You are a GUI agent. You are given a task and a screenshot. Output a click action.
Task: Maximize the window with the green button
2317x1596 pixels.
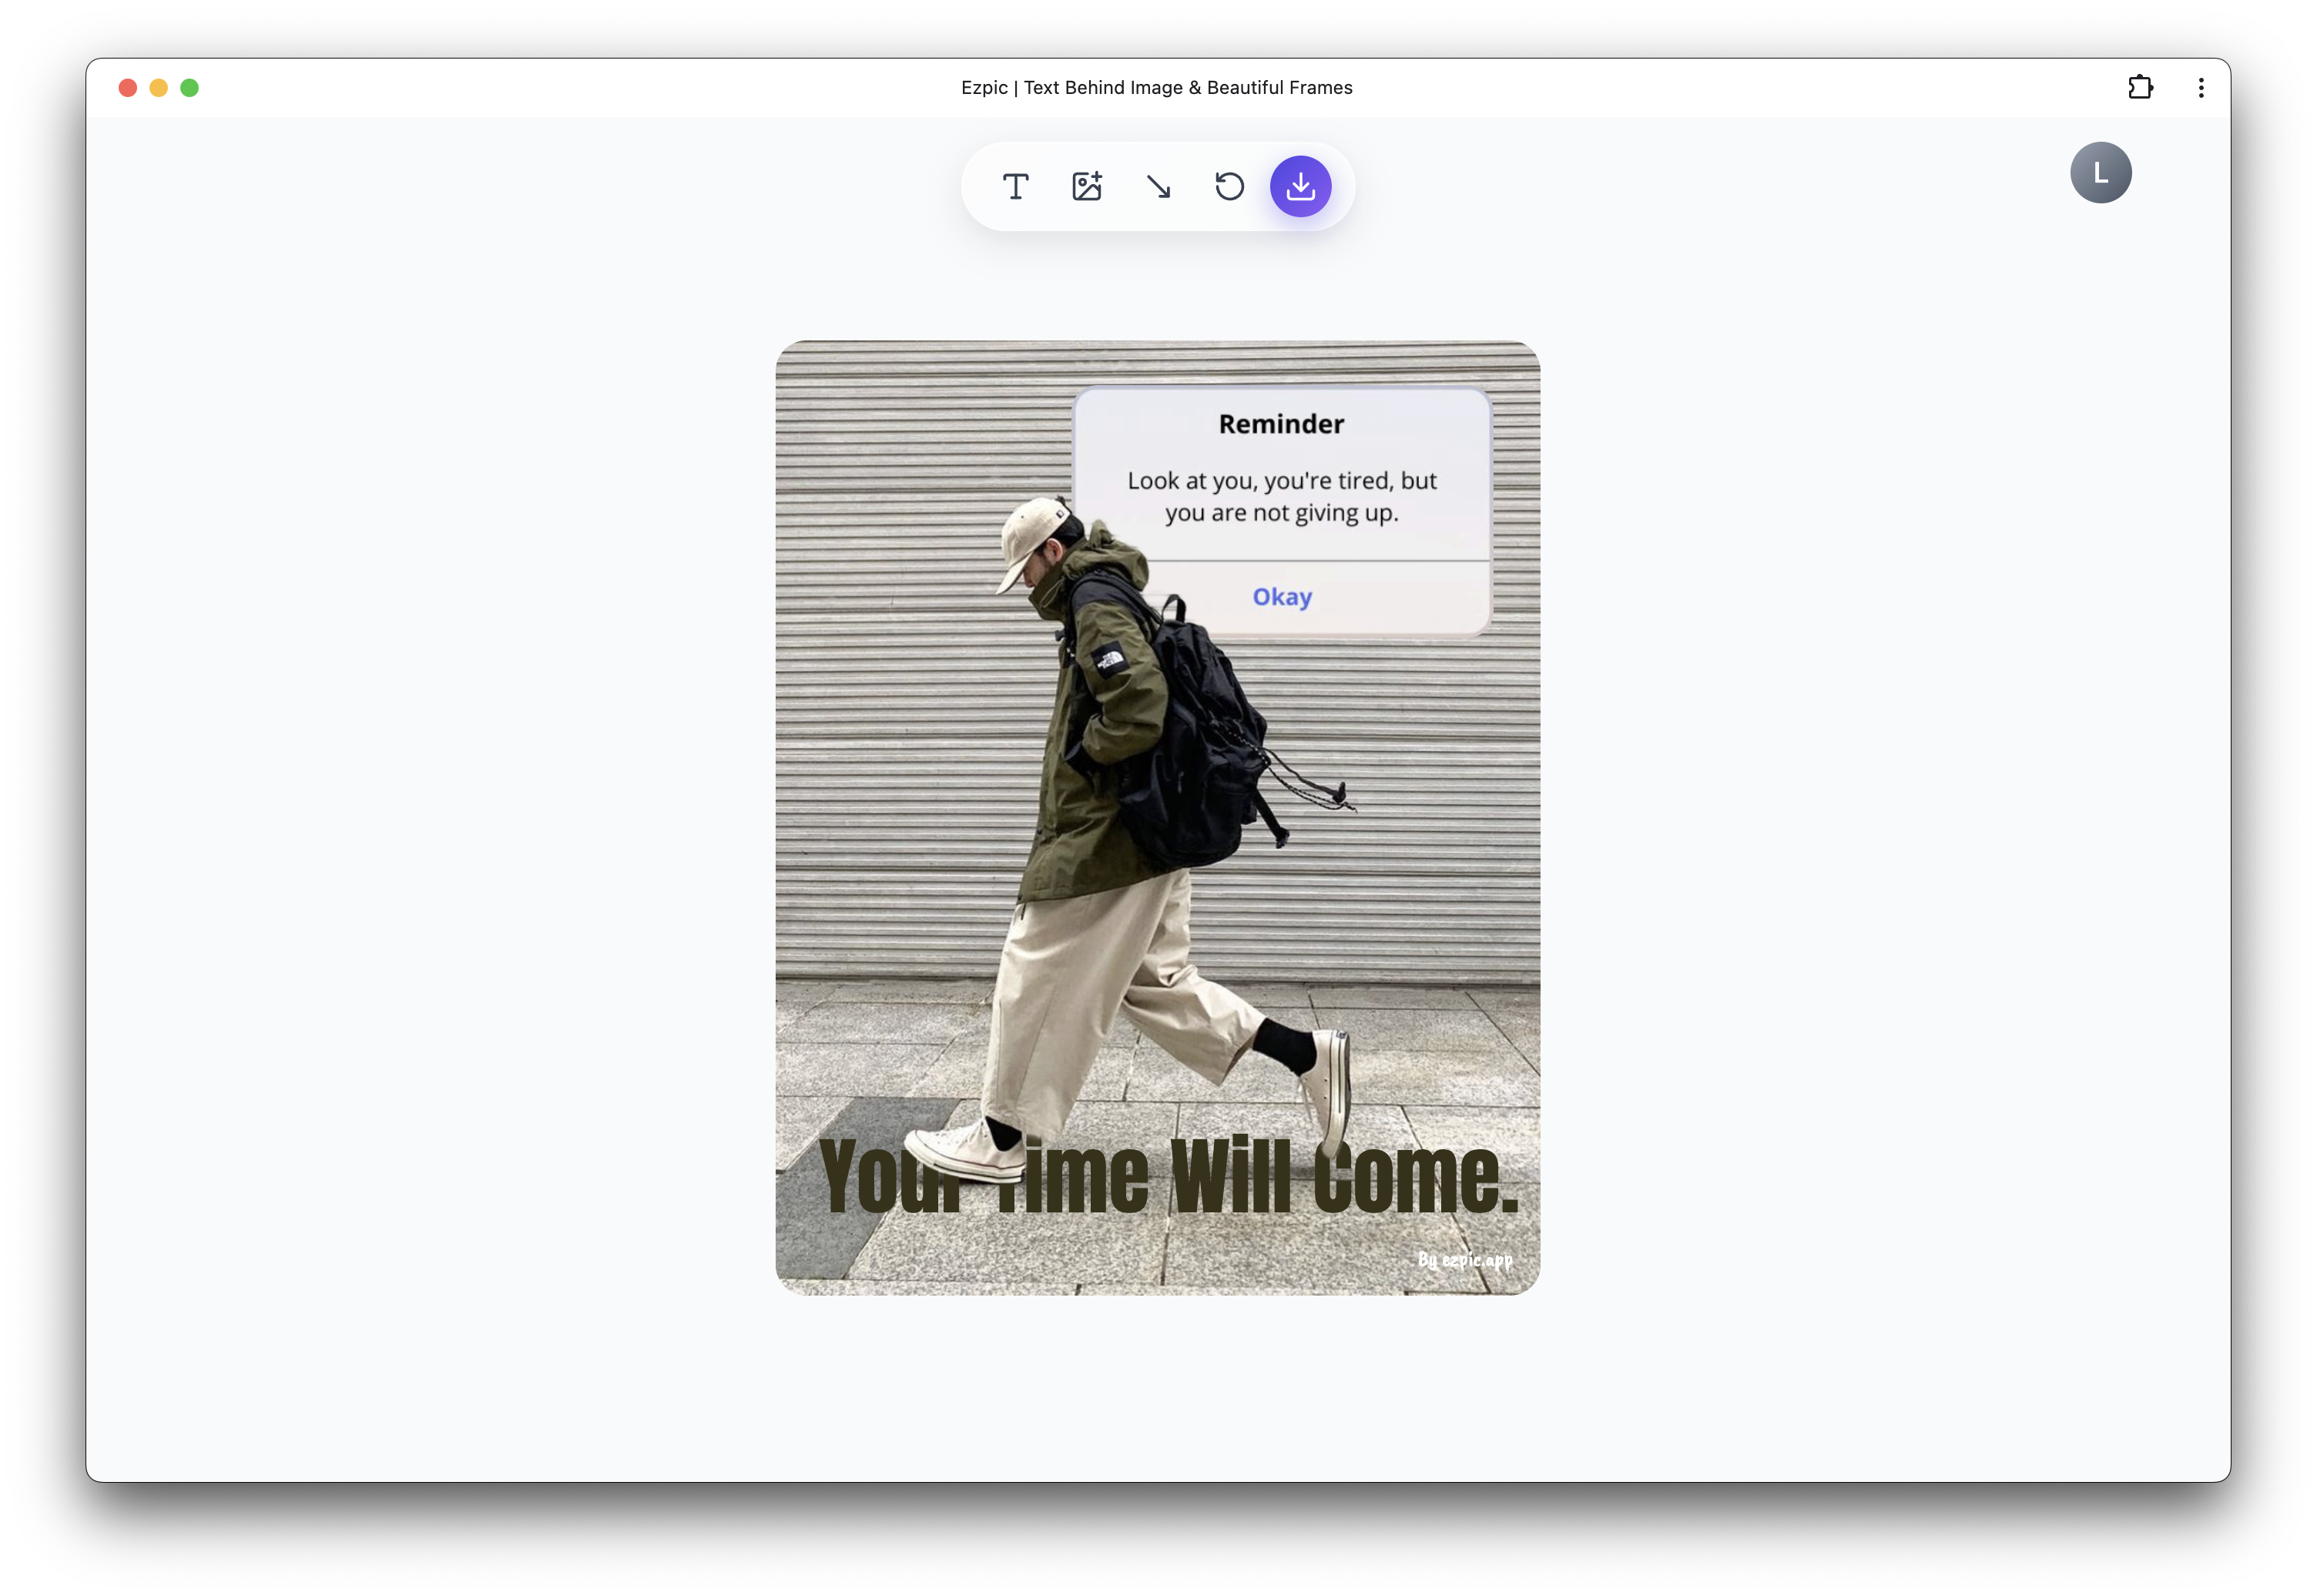[x=189, y=87]
